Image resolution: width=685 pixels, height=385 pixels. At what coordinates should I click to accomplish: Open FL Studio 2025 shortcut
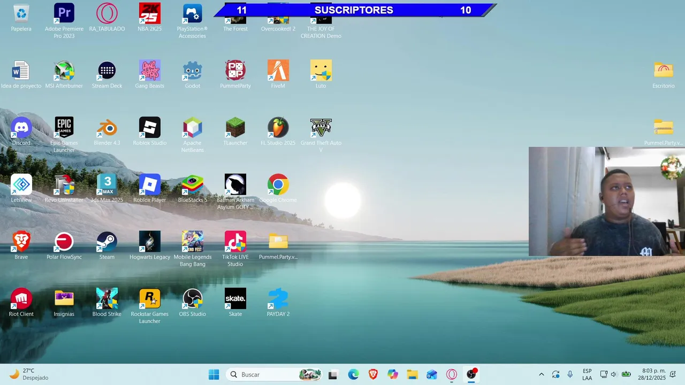278,128
